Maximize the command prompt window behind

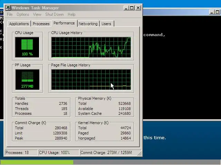click(217, 12)
